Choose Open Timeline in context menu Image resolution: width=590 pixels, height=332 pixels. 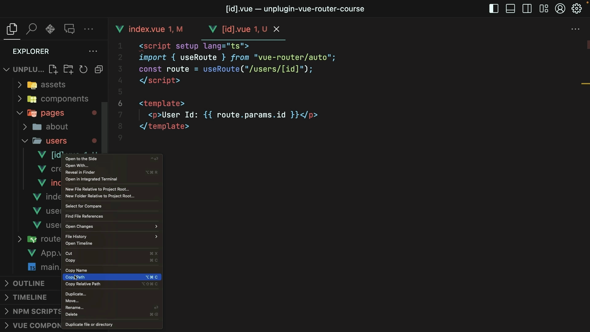click(x=112, y=243)
